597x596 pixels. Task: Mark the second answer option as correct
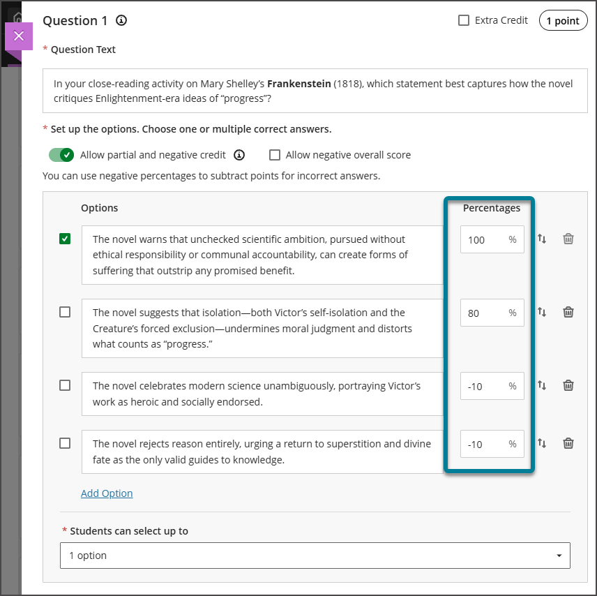tap(65, 312)
